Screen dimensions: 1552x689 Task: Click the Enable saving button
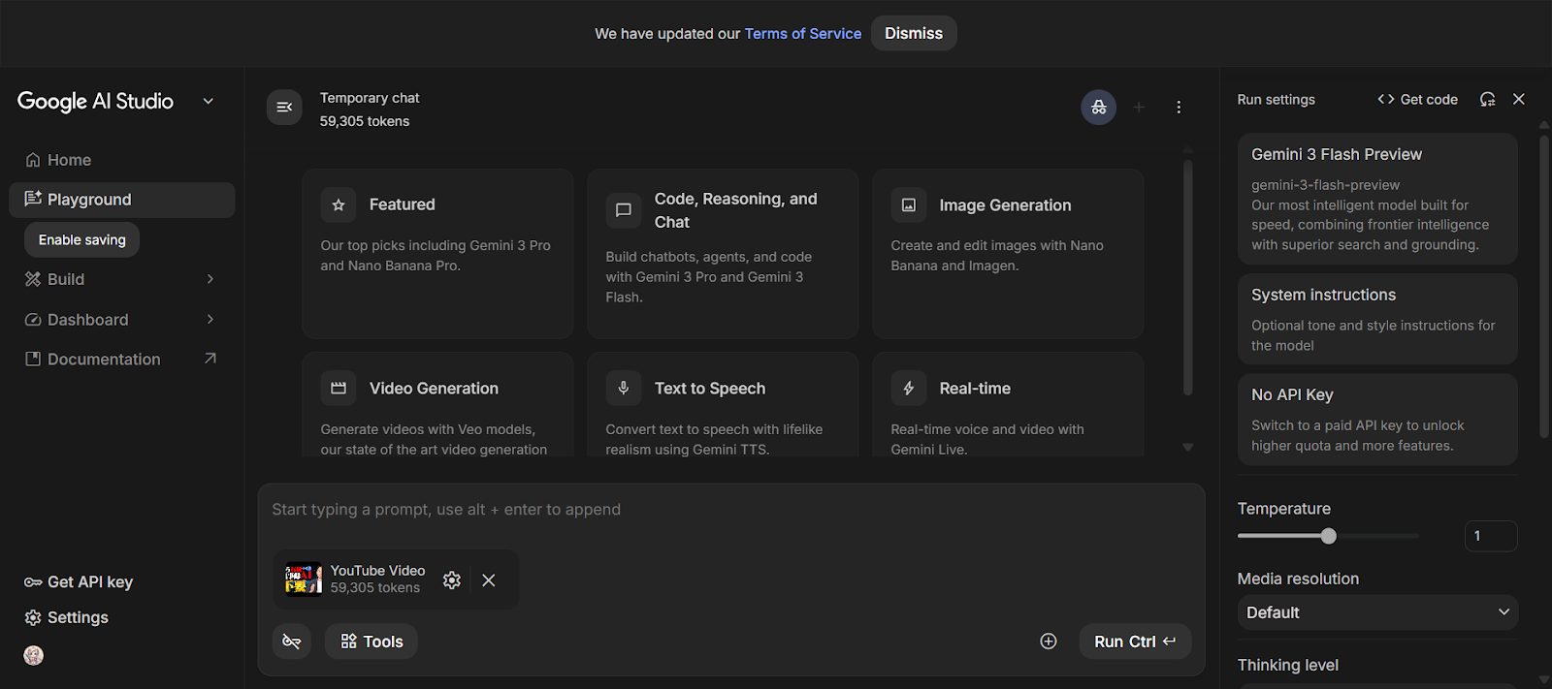click(82, 239)
